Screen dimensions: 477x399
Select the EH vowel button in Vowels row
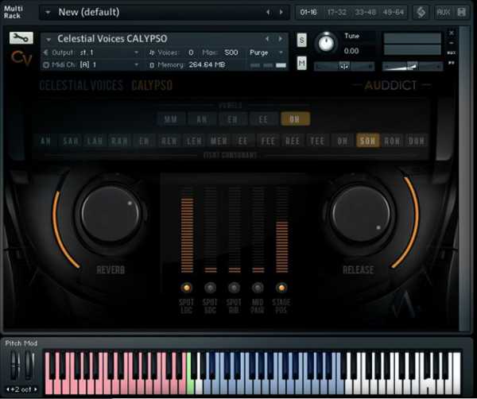[233, 119]
